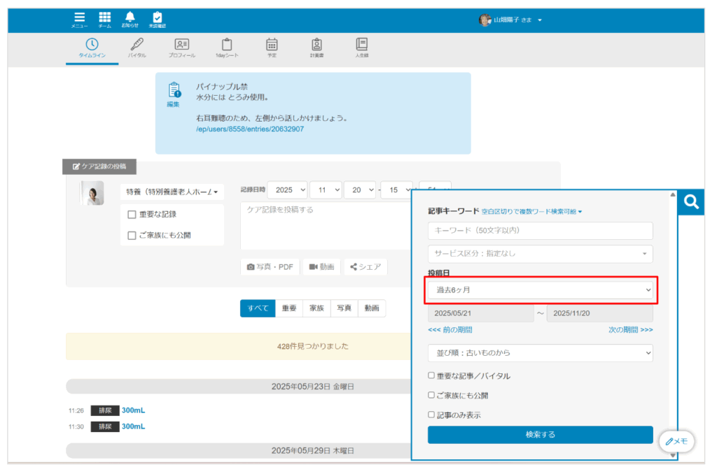
Task: Open the 並び順：古いものから sort dropdown
Action: pyautogui.click(x=539, y=353)
